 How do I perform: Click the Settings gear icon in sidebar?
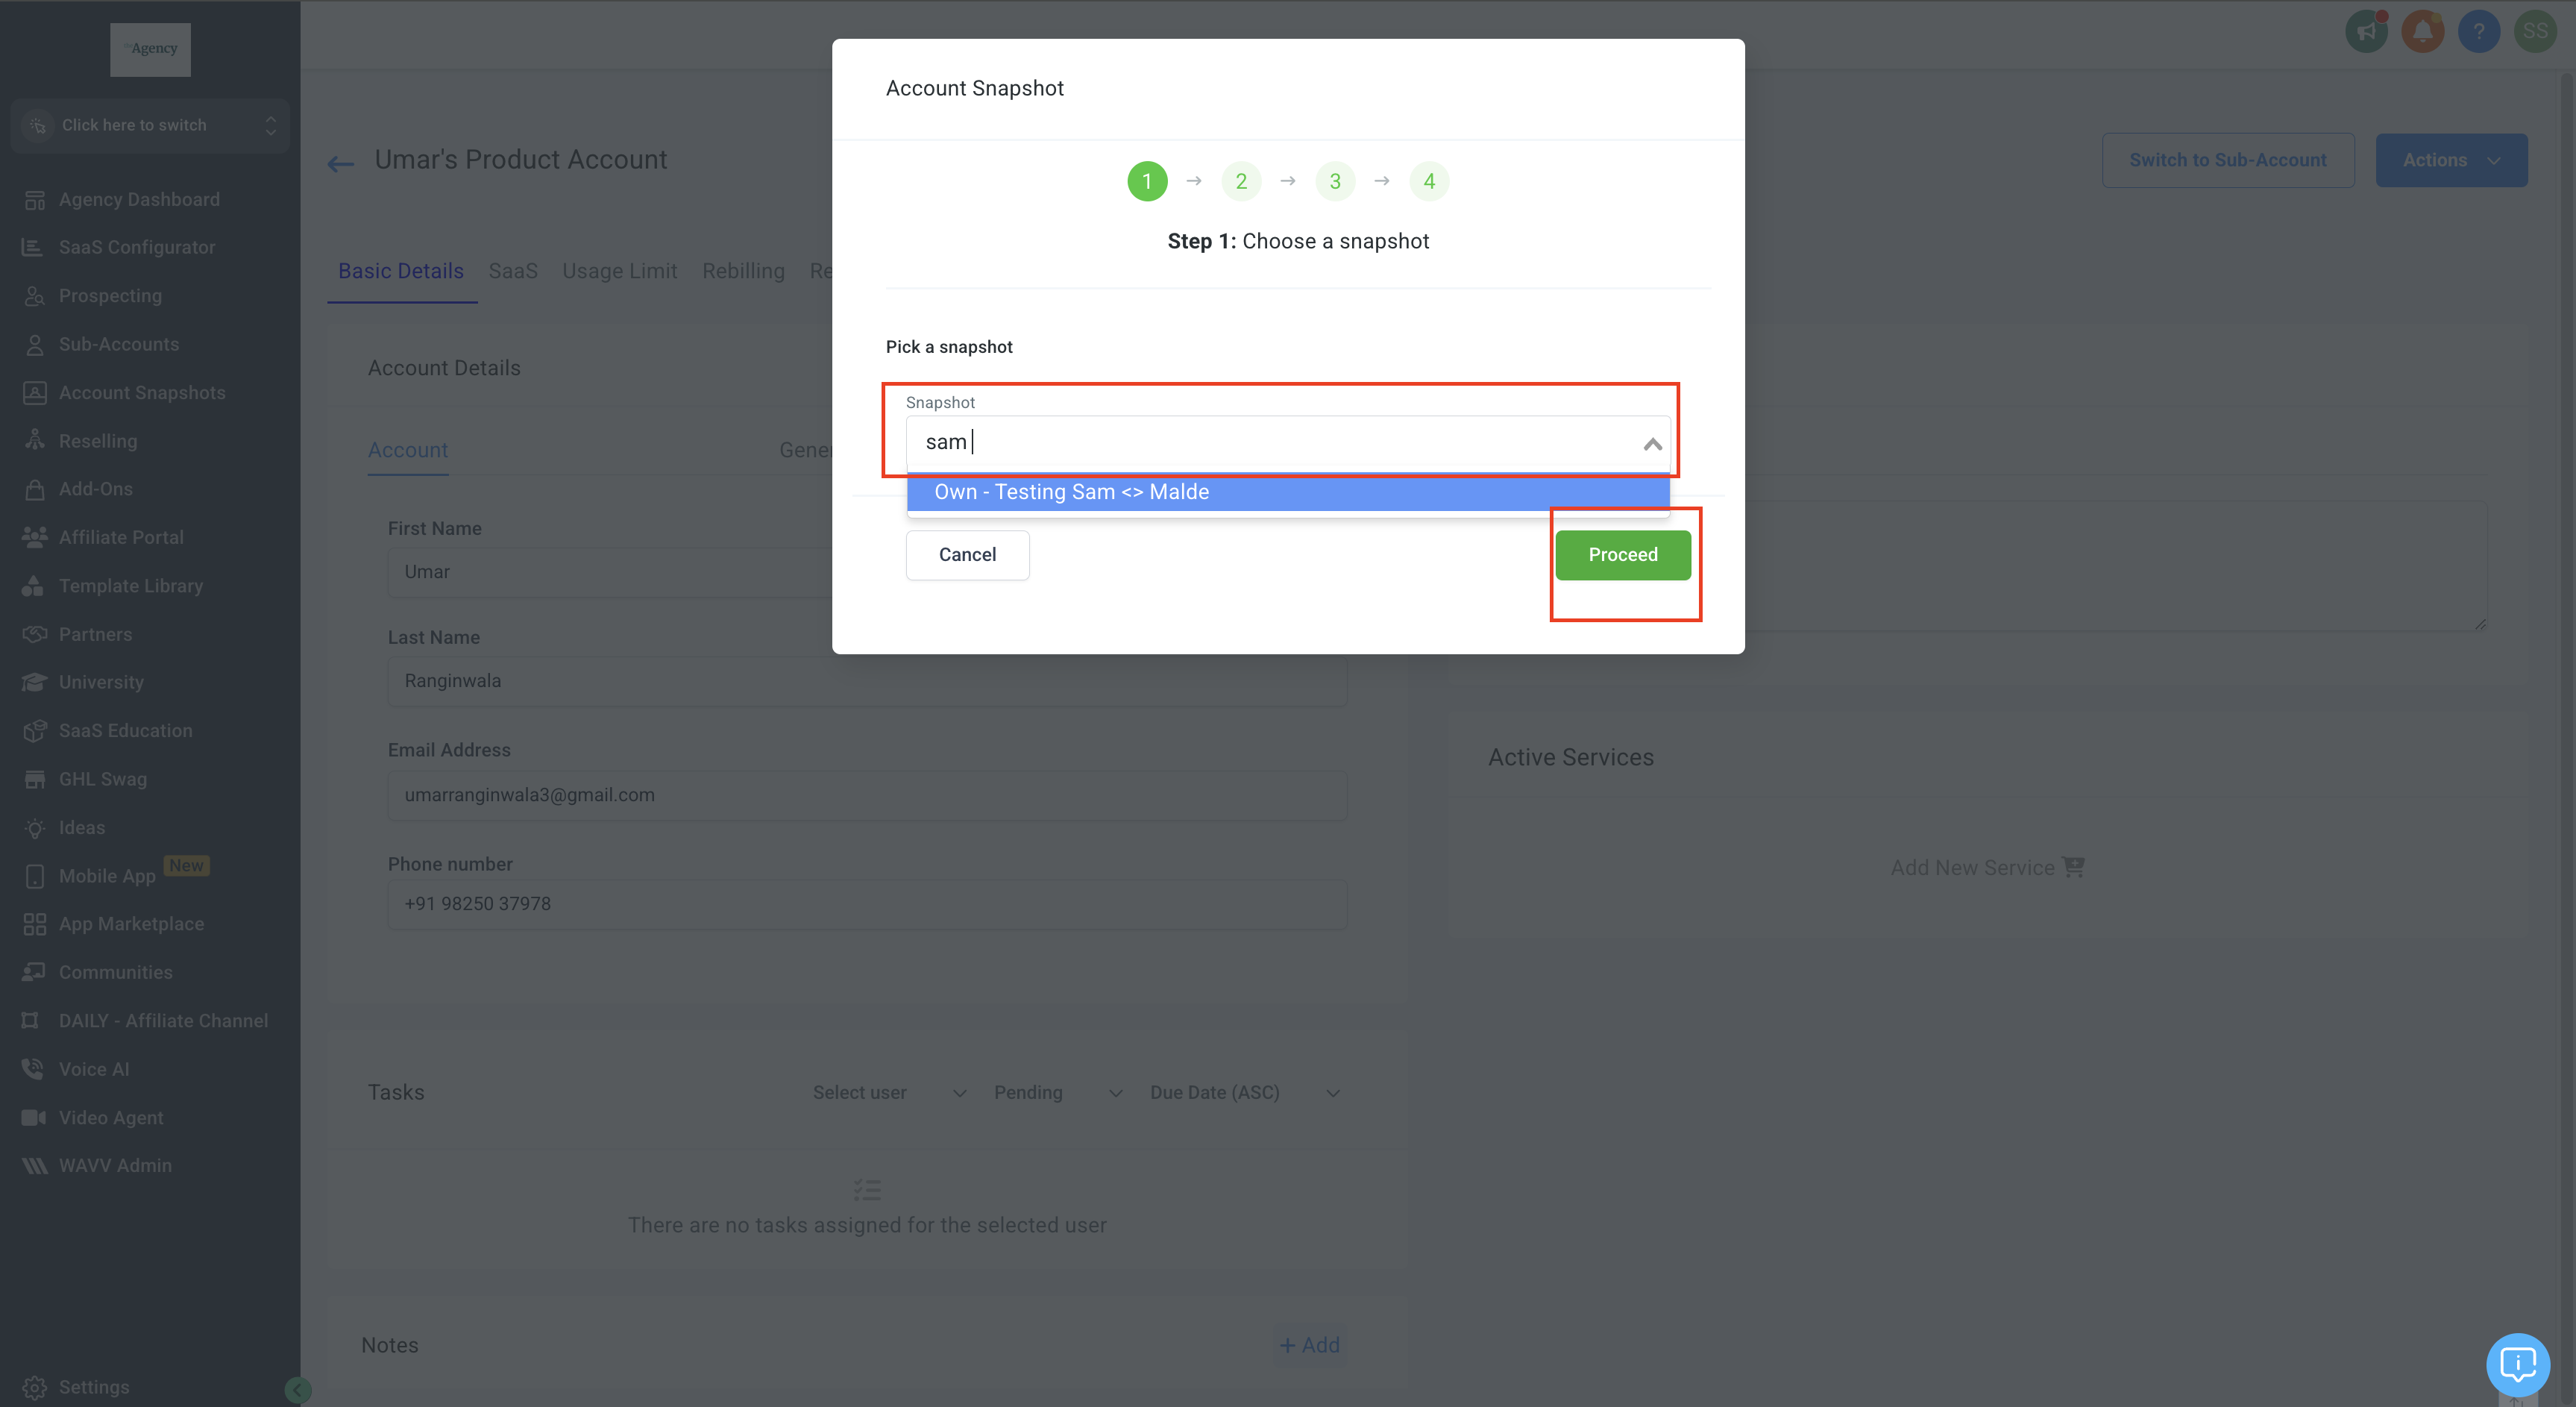pos(35,1387)
